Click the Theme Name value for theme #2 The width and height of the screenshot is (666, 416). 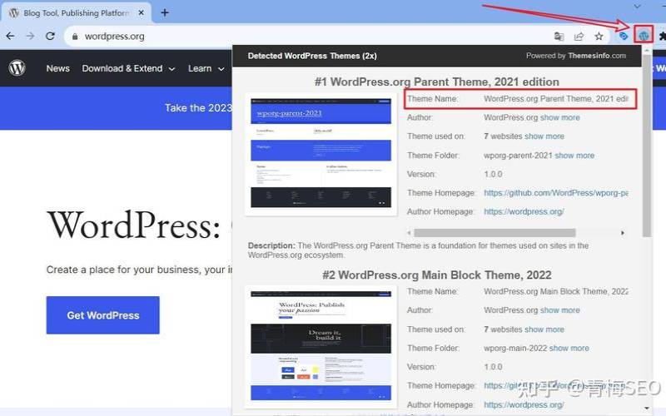coord(555,291)
